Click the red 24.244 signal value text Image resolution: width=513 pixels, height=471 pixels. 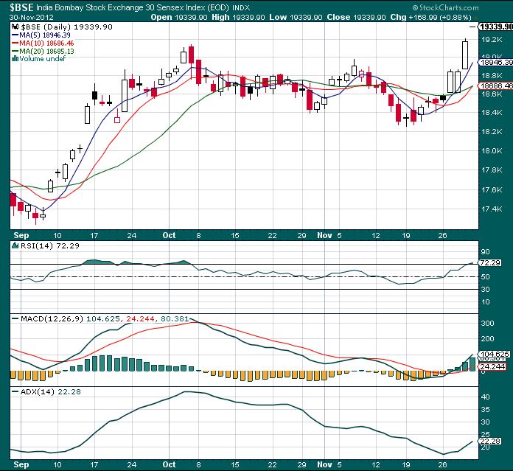coord(140,318)
